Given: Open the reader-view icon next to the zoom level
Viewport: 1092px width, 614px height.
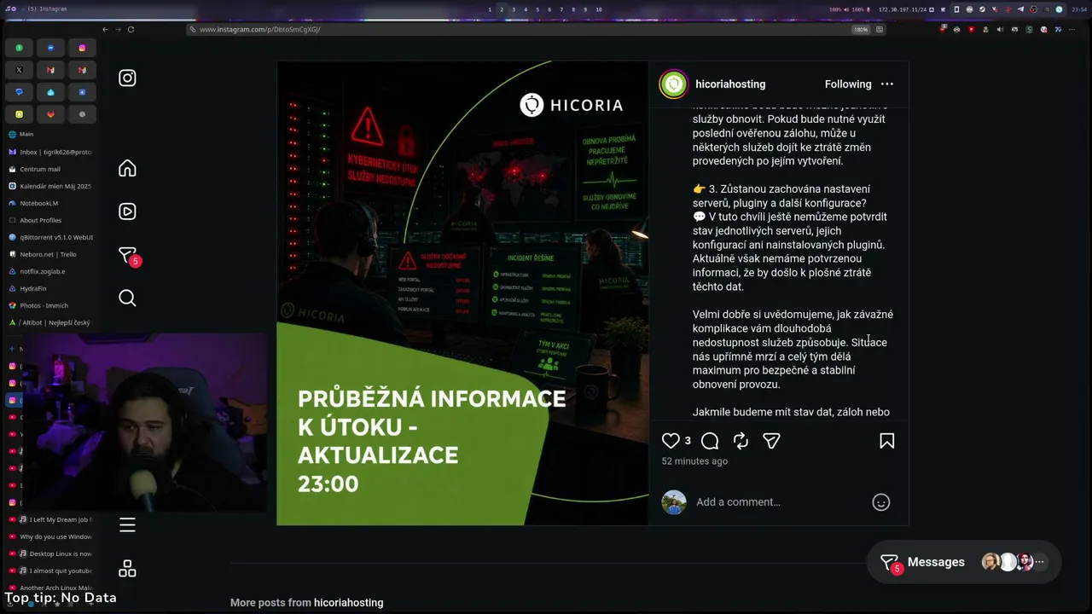Looking at the screenshot, I should [x=880, y=30].
